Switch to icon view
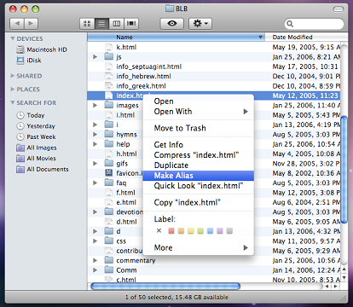The image size is (353, 307). [x=87, y=24]
